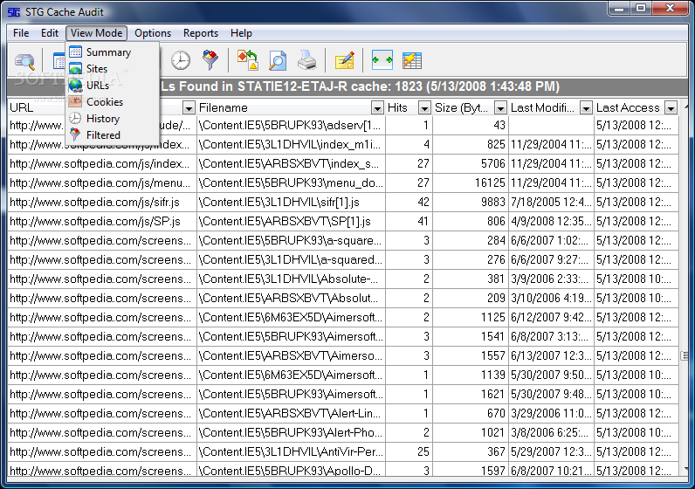Open the Reports menu
Viewport: 695px width, 489px height.
(201, 33)
